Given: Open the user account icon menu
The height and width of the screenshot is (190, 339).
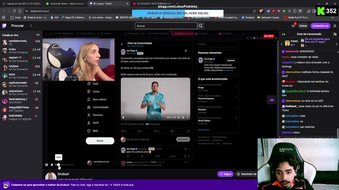Looking at the screenshot, I should [x=335, y=26].
